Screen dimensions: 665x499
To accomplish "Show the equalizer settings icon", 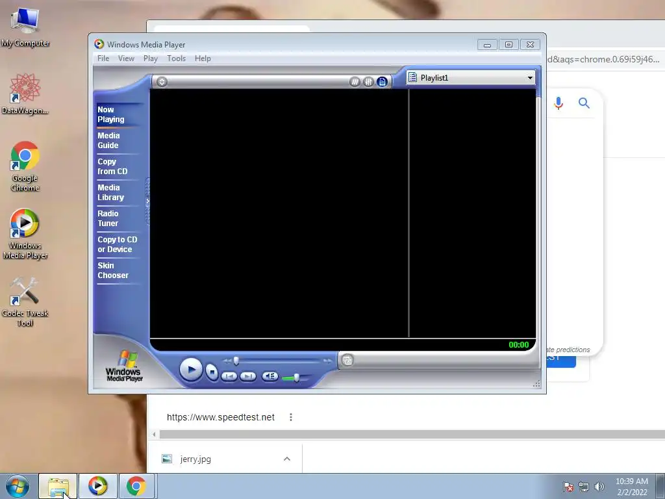I will (x=368, y=82).
